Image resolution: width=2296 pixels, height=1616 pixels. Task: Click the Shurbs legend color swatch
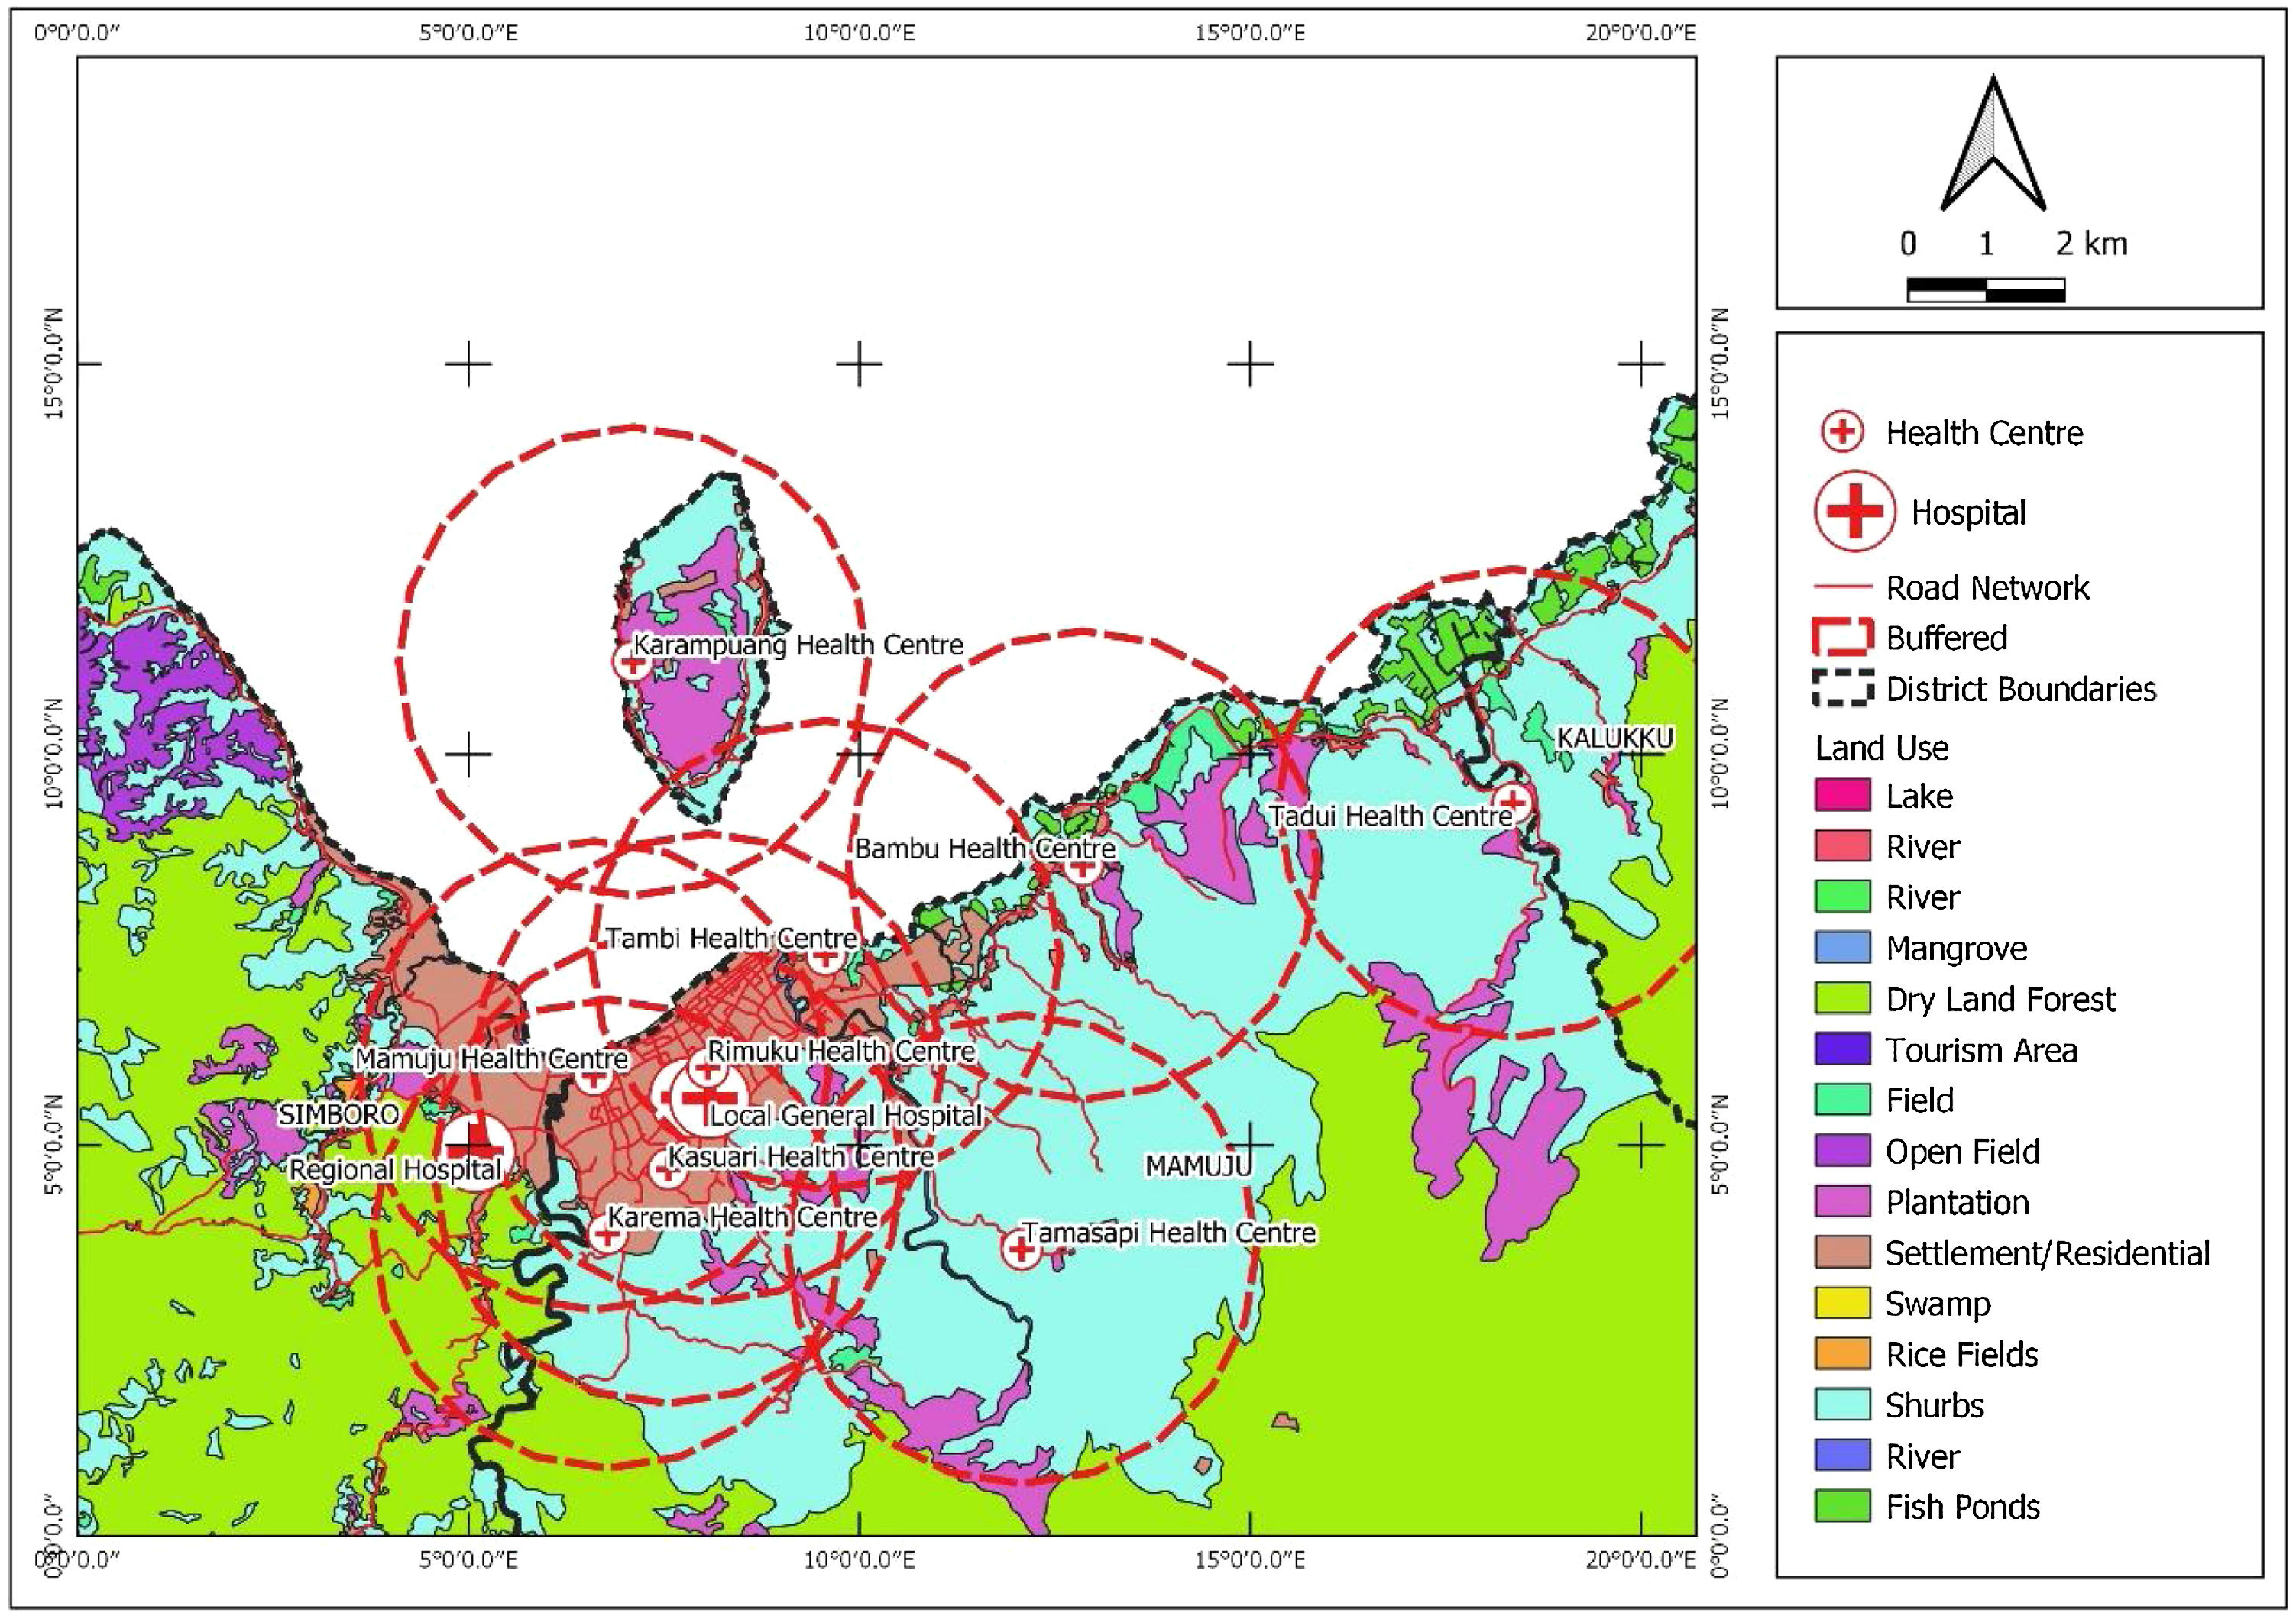coord(1842,1404)
